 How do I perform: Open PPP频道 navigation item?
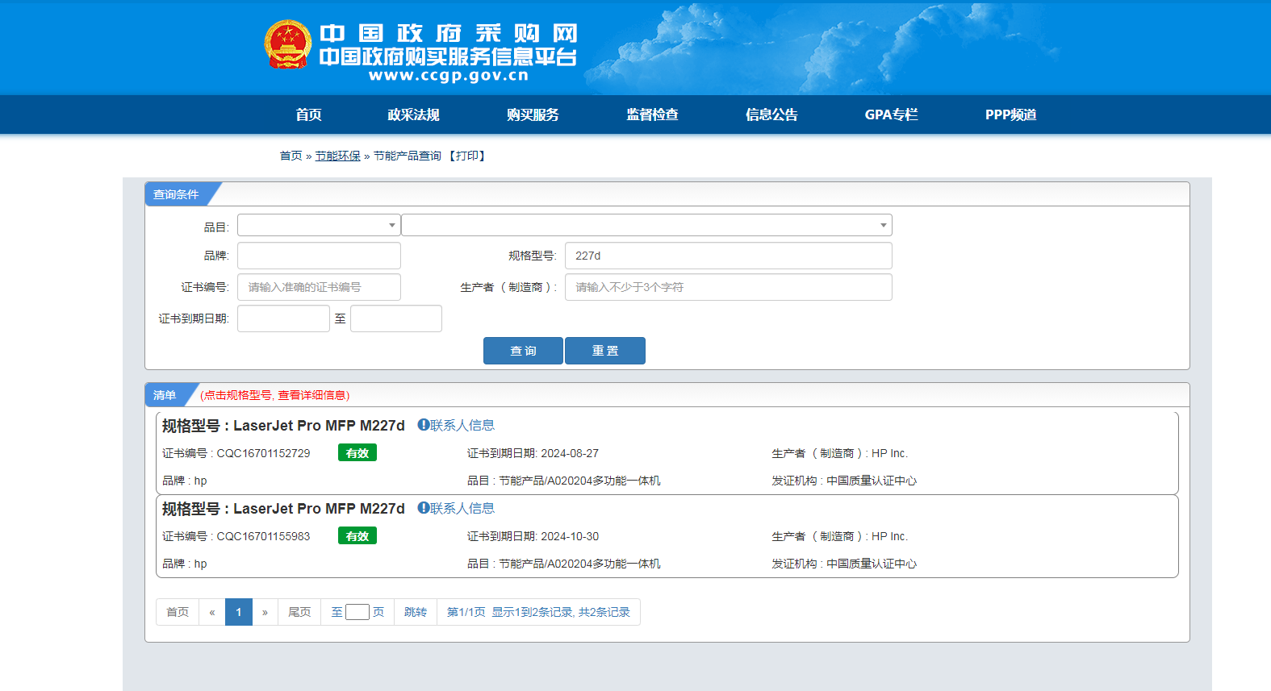(1010, 114)
